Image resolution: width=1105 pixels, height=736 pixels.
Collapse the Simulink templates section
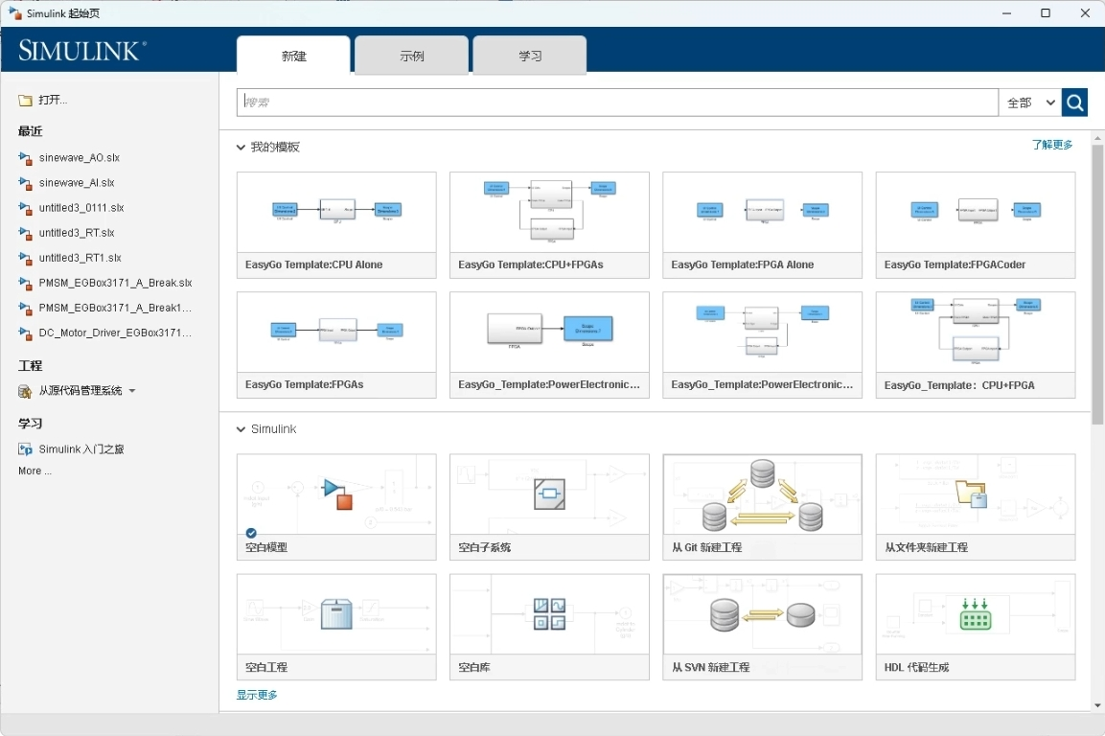coord(242,429)
